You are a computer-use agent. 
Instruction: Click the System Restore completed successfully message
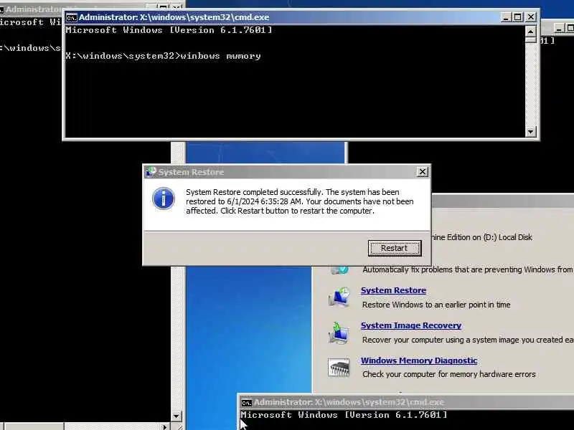pos(299,201)
